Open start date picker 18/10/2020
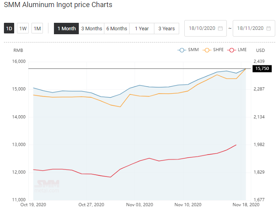 (x=206, y=28)
